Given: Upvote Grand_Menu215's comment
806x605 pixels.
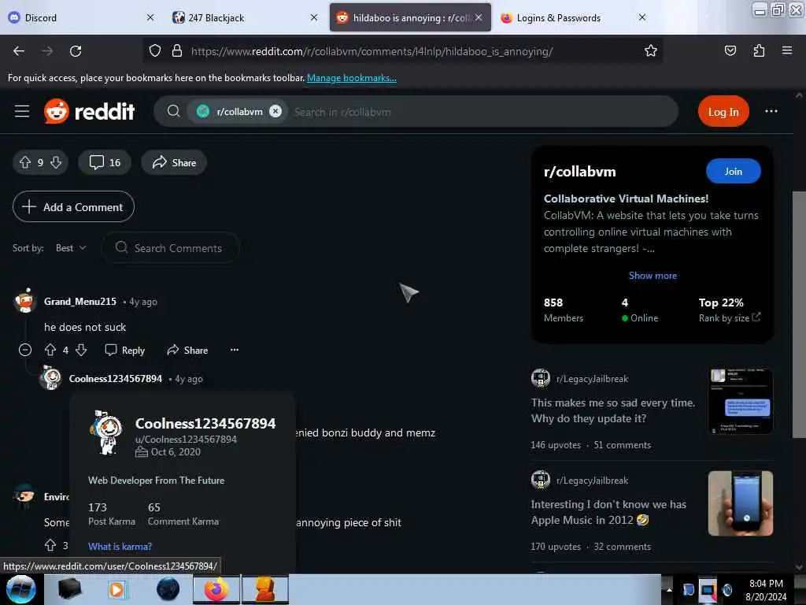Looking at the screenshot, I should click(50, 351).
